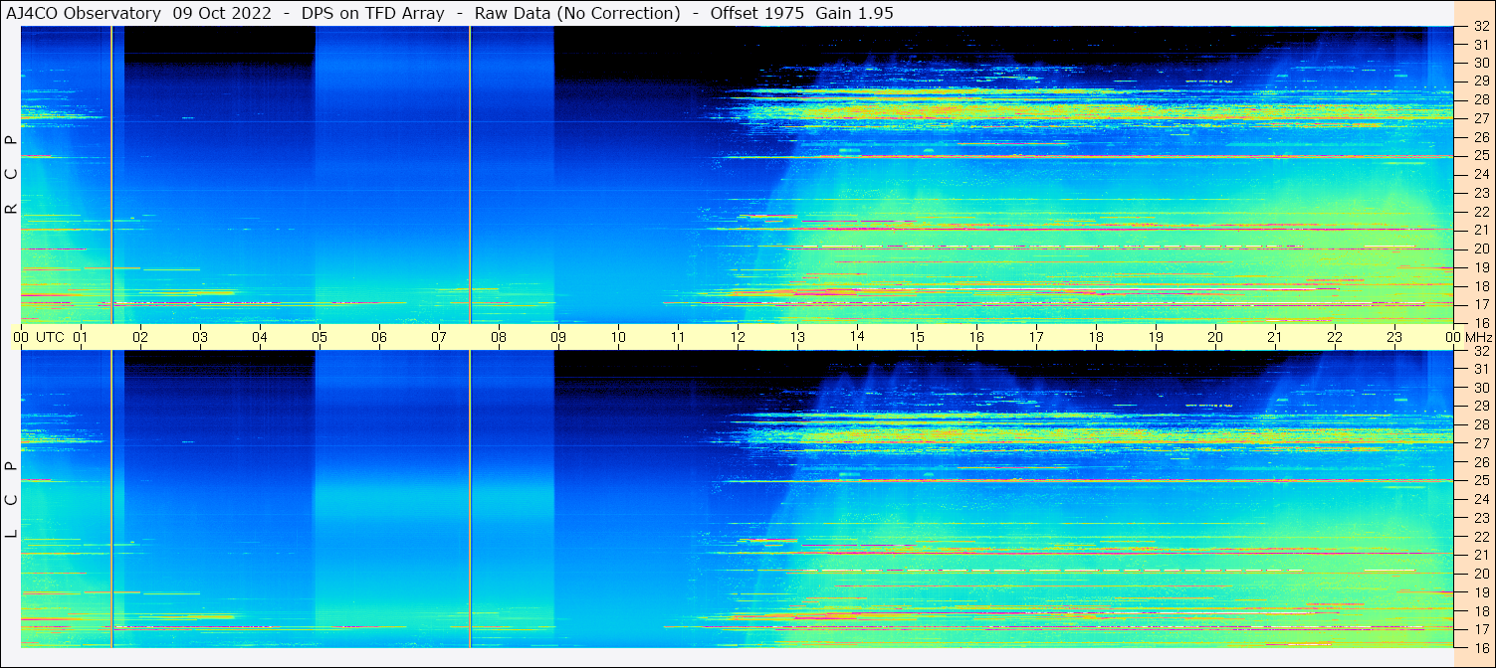This screenshot has height=668, width=1496.
Task: Select the 21 hour label on UTC time axis
Action: (x=1275, y=337)
